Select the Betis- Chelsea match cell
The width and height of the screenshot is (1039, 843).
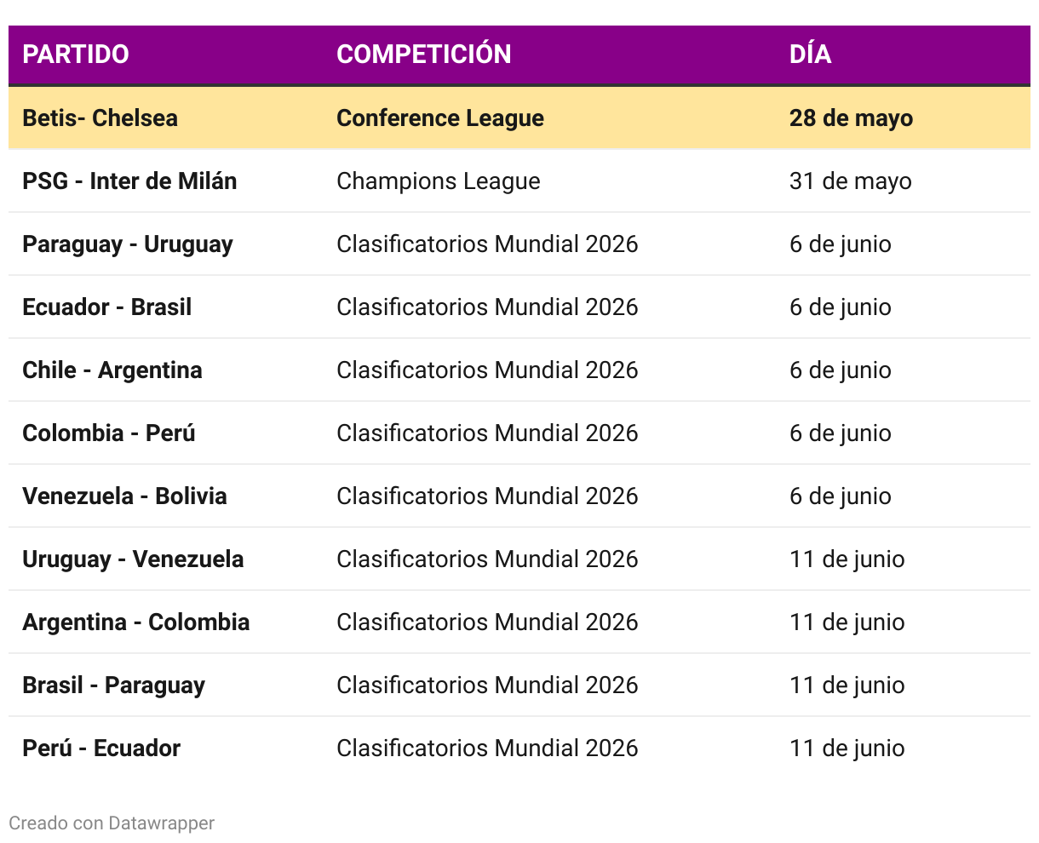click(100, 118)
